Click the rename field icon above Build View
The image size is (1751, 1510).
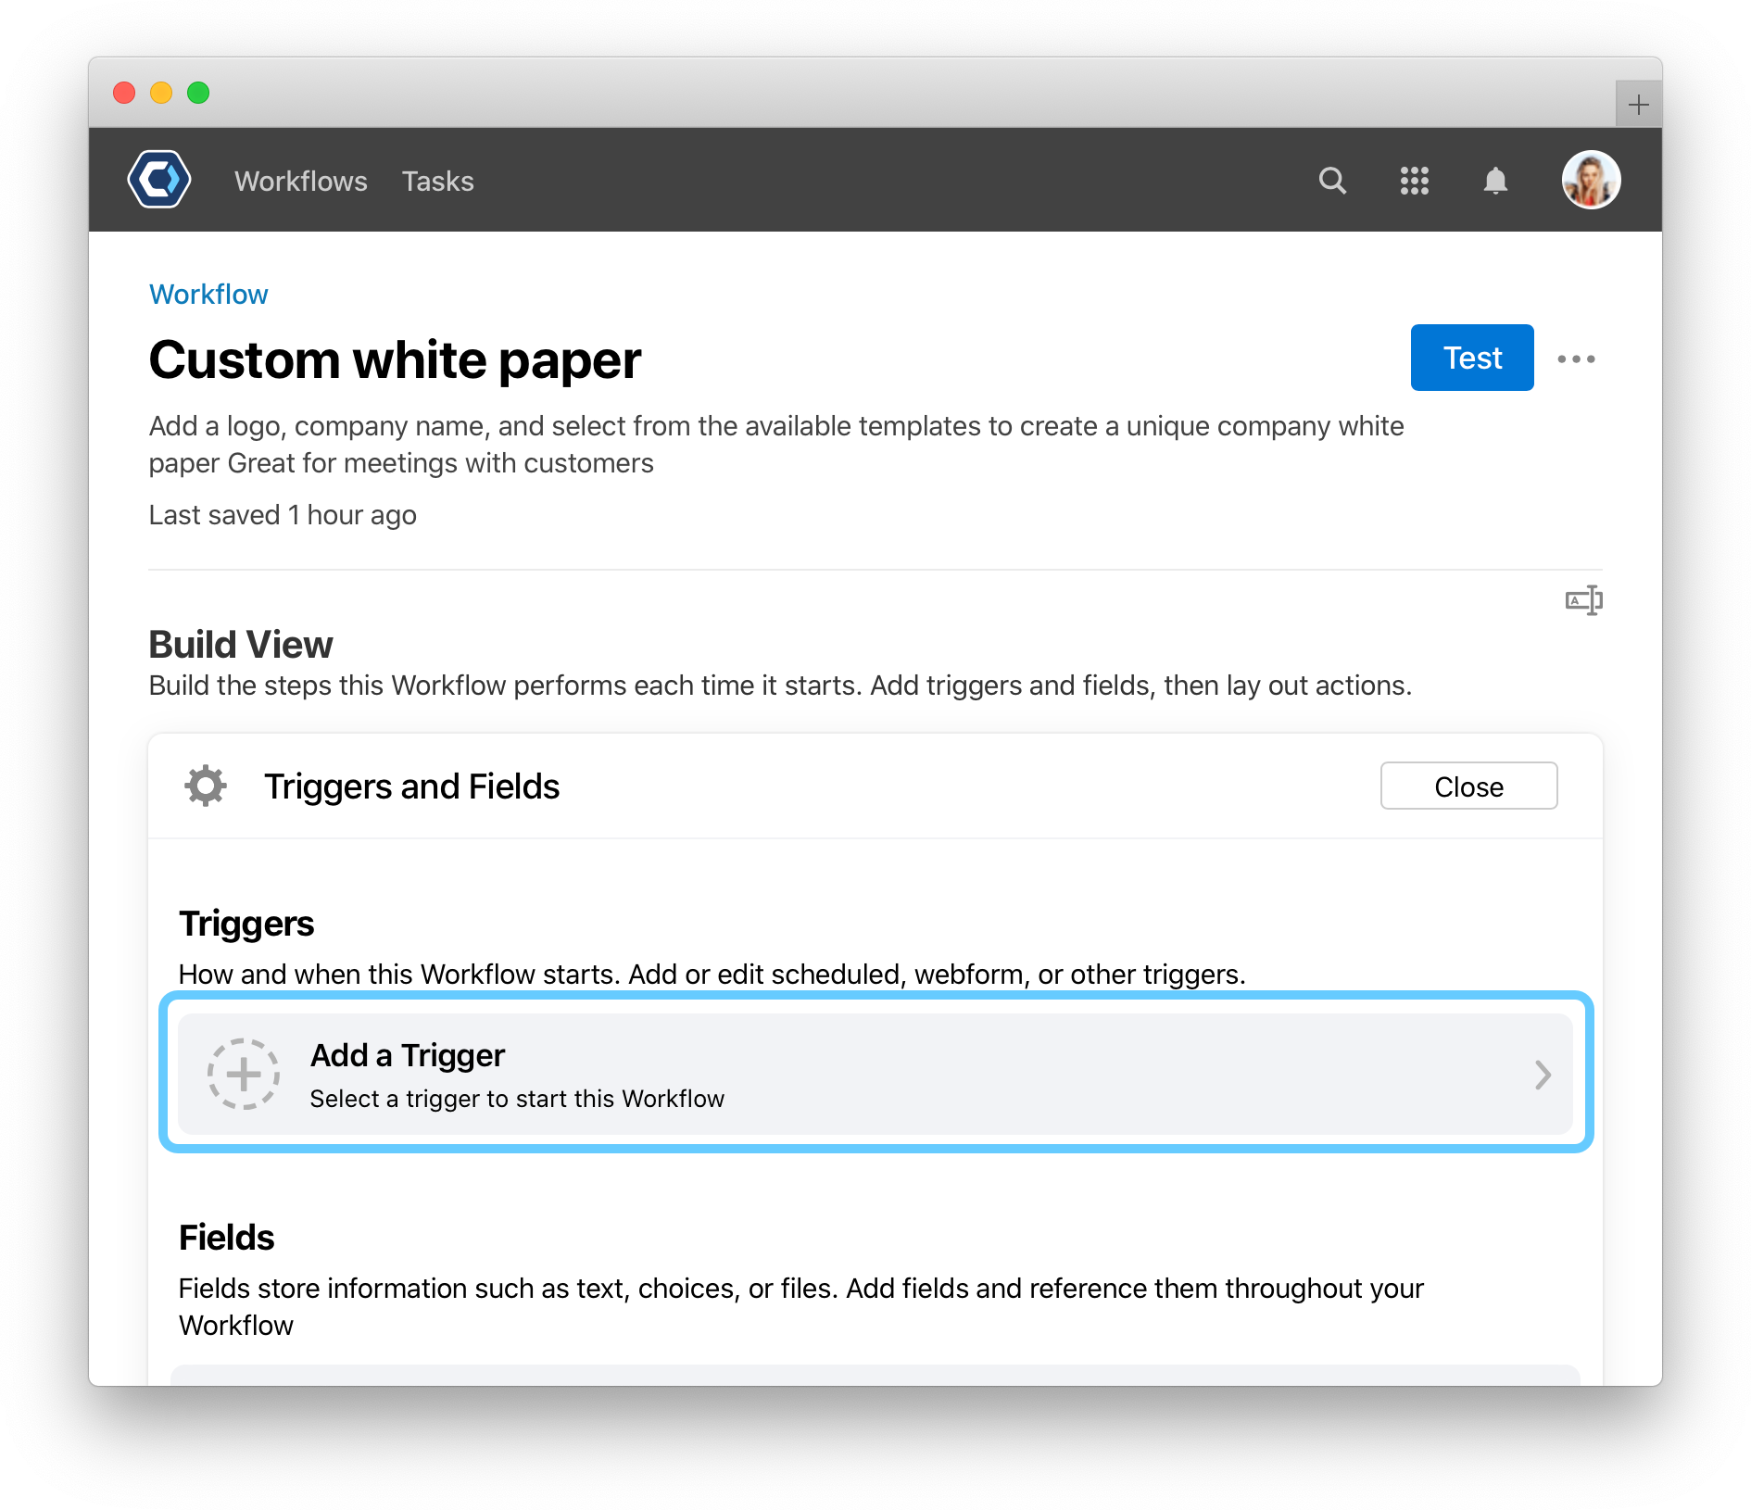pos(1584,600)
